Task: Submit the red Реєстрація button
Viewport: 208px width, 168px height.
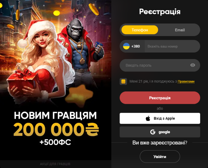Action: click(160, 98)
